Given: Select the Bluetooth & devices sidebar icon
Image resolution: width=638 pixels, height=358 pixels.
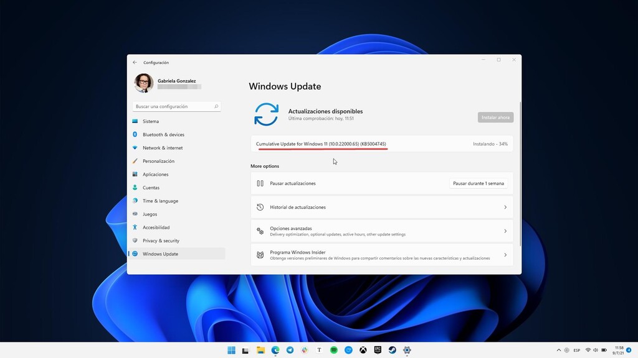Looking at the screenshot, I should (135, 134).
